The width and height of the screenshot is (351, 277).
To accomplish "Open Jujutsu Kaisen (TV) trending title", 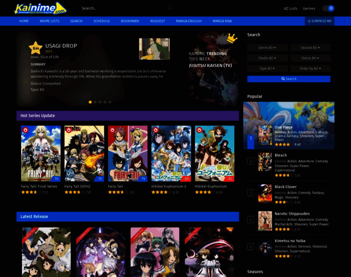I will click(211, 66).
